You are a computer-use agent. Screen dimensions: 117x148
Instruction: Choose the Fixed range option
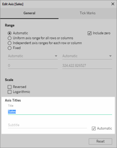pos(10,48)
